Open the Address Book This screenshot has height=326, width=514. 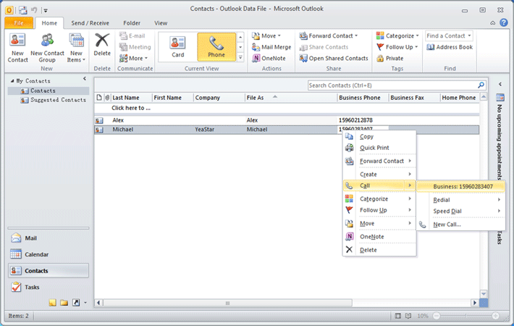pos(450,47)
